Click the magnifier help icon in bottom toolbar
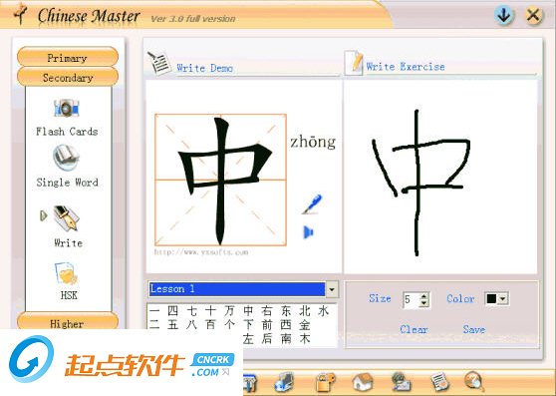This screenshot has height=396, width=556. click(x=474, y=381)
